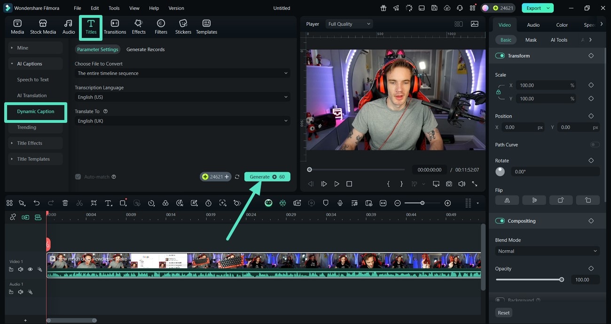This screenshot has height=324, width=611.
Task: Toggle the Compositing switch
Action: pyautogui.click(x=500, y=221)
